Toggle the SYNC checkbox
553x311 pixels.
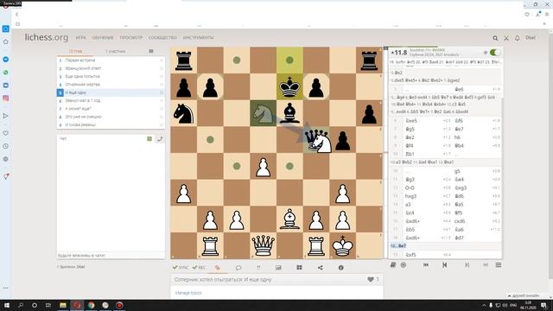coord(181,268)
